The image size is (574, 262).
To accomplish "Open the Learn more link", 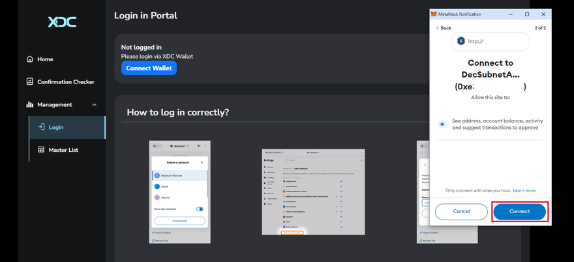I will click(524, 190).
